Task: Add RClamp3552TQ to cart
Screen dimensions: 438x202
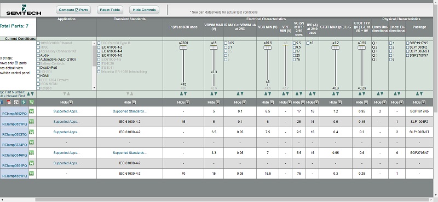Action: click(31, 132)
